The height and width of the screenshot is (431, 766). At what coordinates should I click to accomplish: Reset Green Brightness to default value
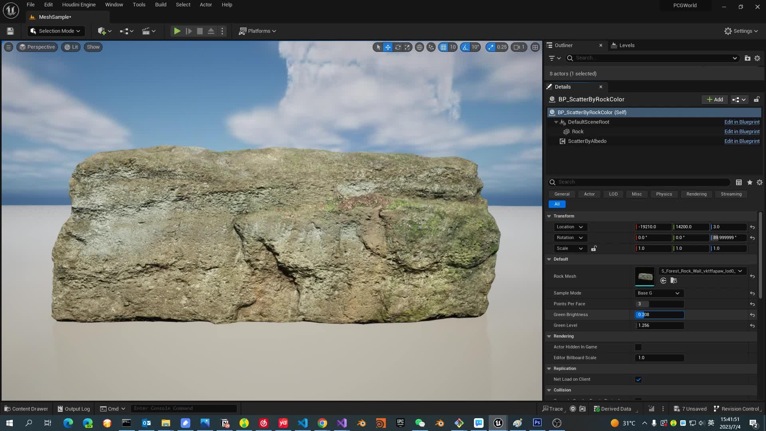tap(752, 315)
